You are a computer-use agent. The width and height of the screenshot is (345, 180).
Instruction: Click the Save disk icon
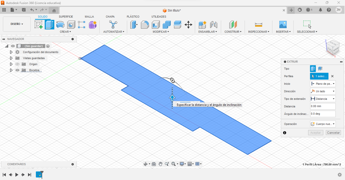click(24, 10)
